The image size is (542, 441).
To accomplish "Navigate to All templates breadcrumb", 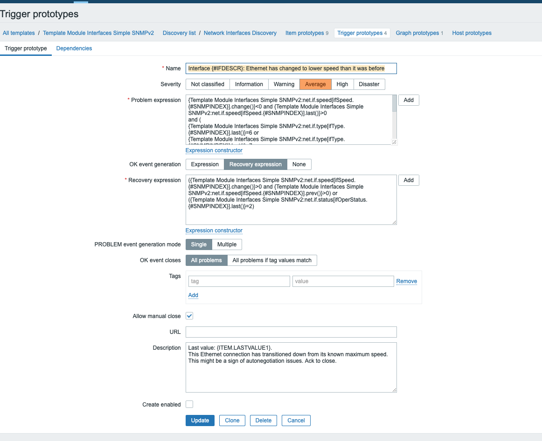I will 19,33.
